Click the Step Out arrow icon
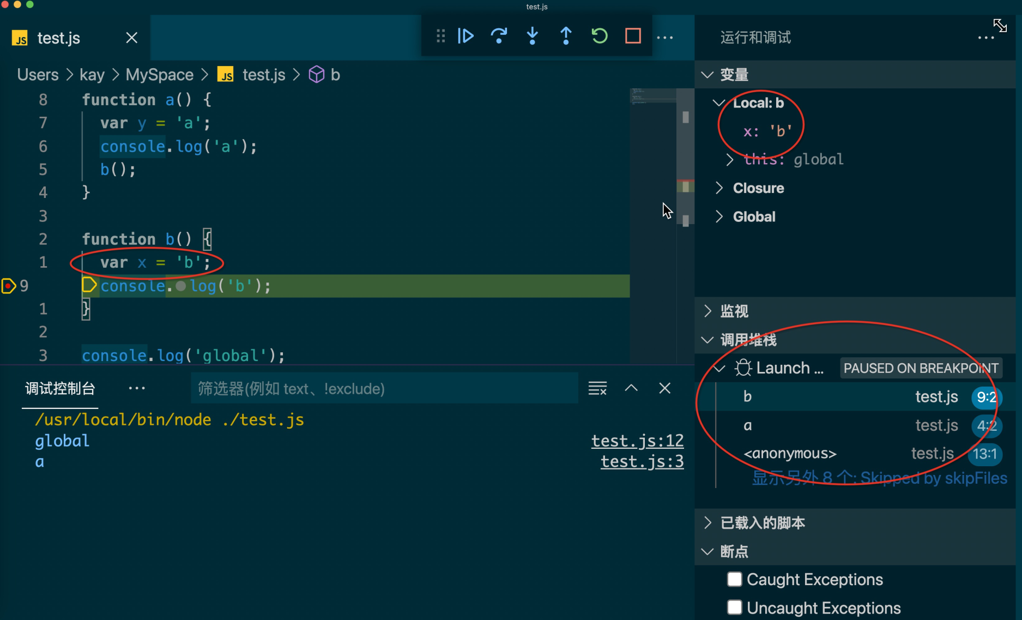1022x620 pixels. point(566,36)
